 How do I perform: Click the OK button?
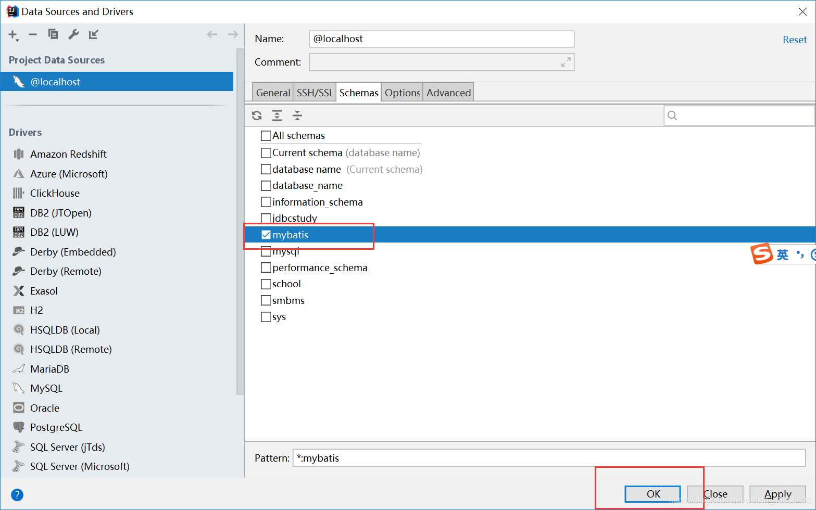click(x=653, y=494)
